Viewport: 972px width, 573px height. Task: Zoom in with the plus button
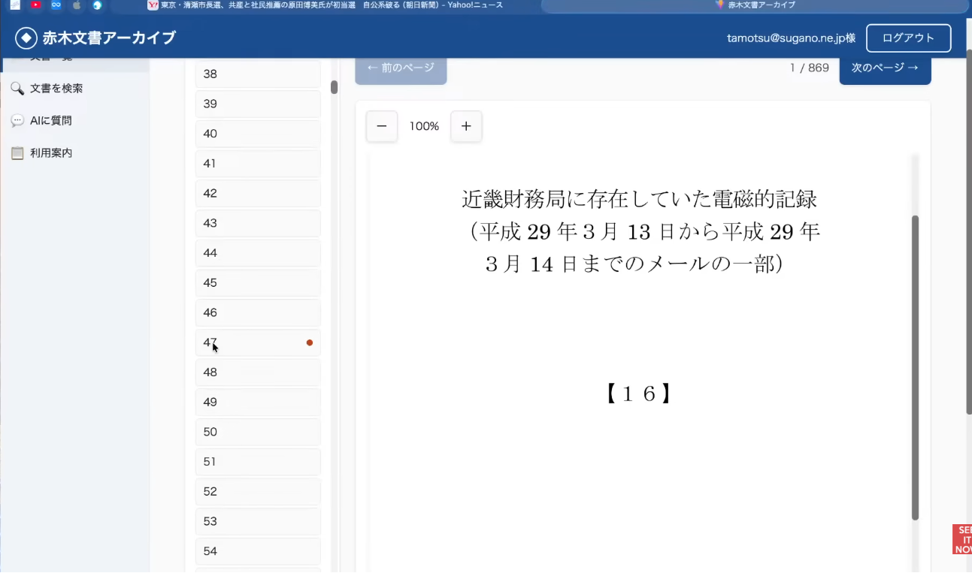[466, 126]
